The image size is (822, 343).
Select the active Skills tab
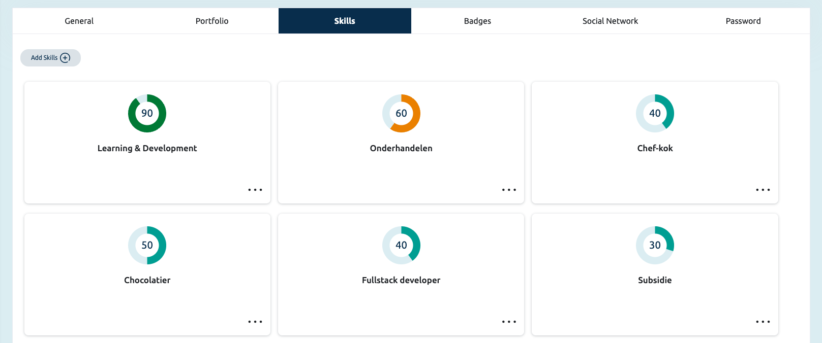(345, 21)
